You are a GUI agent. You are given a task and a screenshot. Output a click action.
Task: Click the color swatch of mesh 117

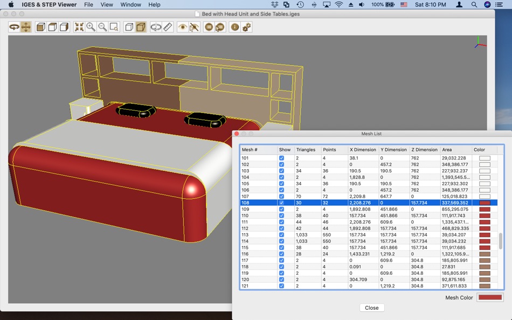(x=485, y=261)
